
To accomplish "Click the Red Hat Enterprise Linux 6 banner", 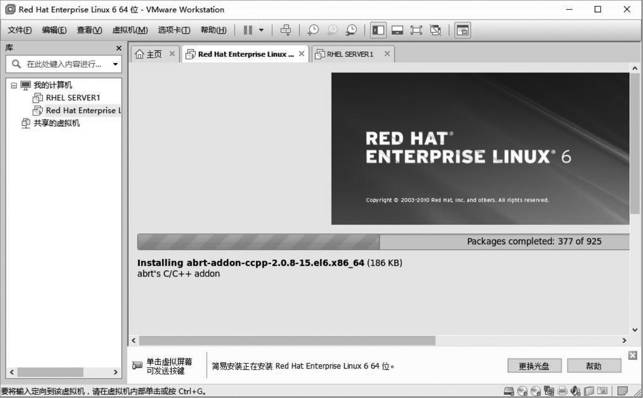I will point(480,149).
